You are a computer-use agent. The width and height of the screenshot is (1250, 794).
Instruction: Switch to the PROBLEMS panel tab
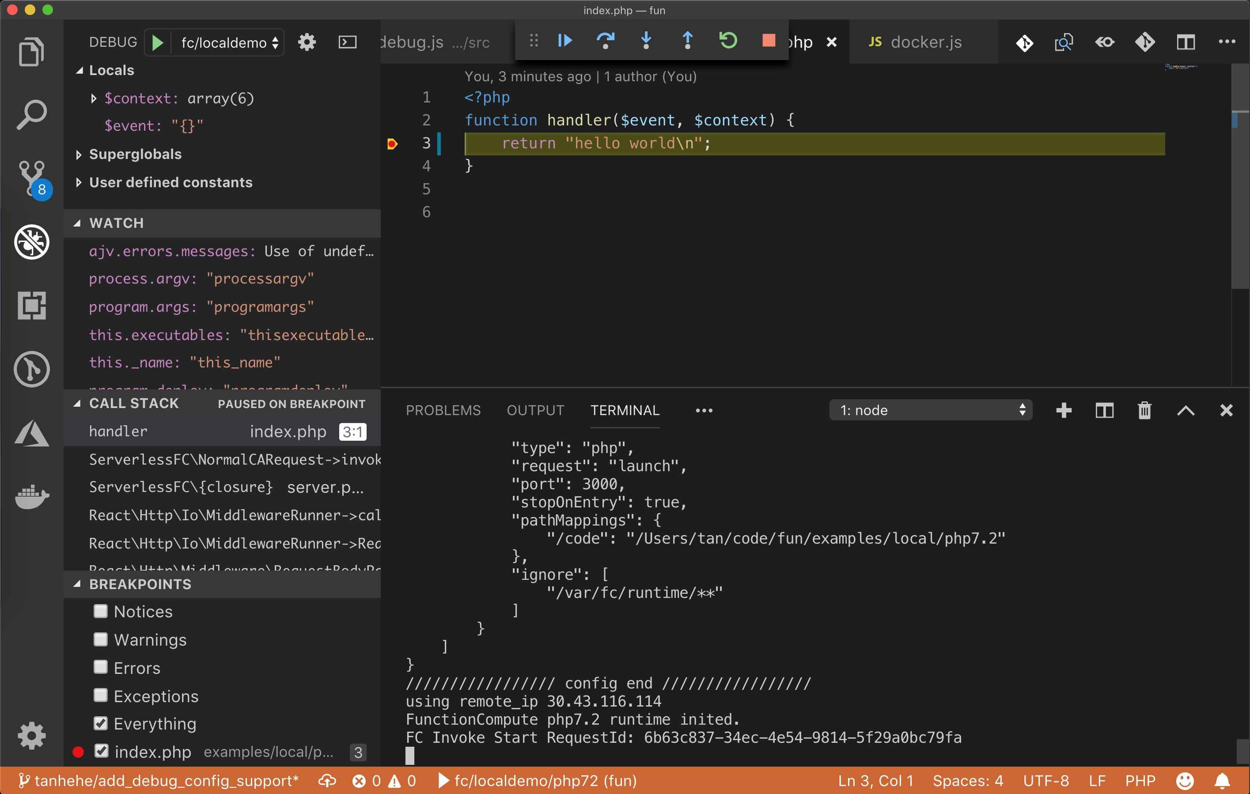(x=443, y=411)
